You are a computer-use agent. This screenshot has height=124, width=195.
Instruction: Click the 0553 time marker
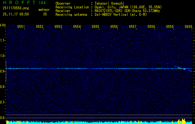(x=58, y=27)
